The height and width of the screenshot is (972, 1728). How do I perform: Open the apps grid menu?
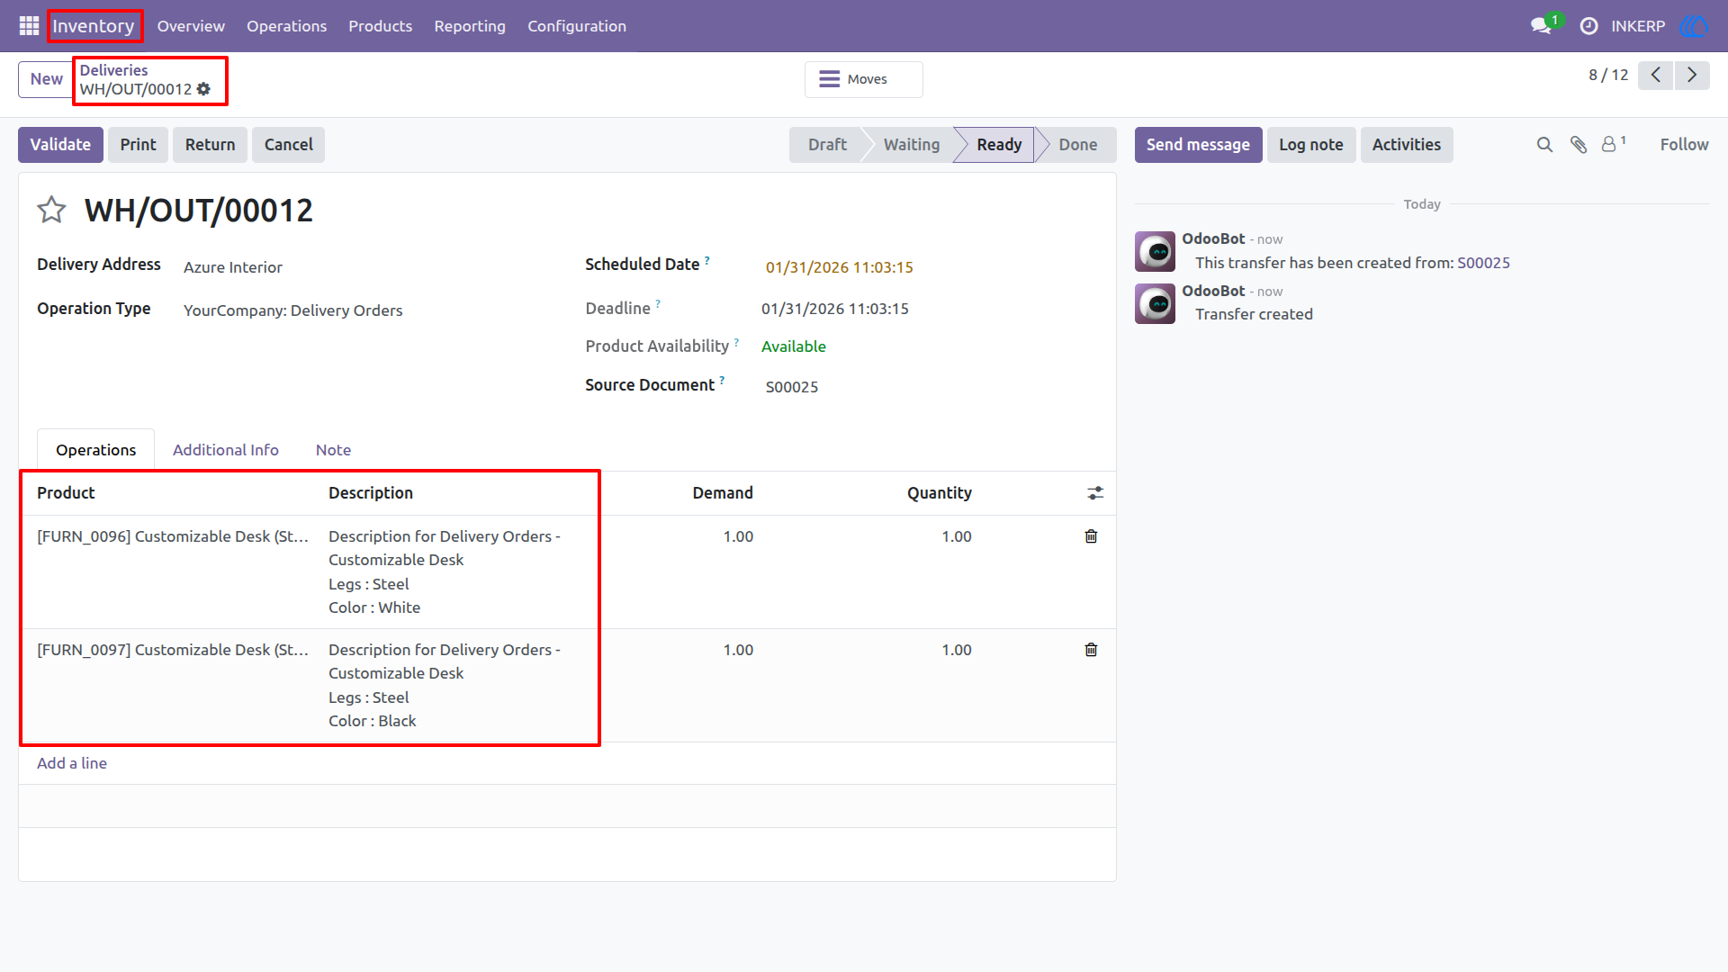pos(29,26)
